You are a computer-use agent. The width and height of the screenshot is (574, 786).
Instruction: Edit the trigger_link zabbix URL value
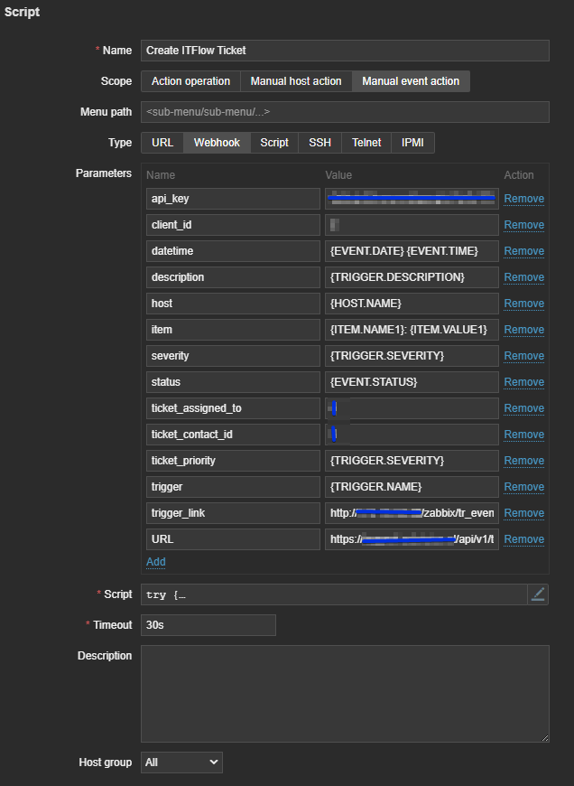412,513
